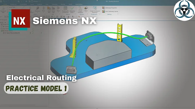Click the User Expressions folder icon
Viewport: 195px width, 109px height.
(x=2, y=29)
